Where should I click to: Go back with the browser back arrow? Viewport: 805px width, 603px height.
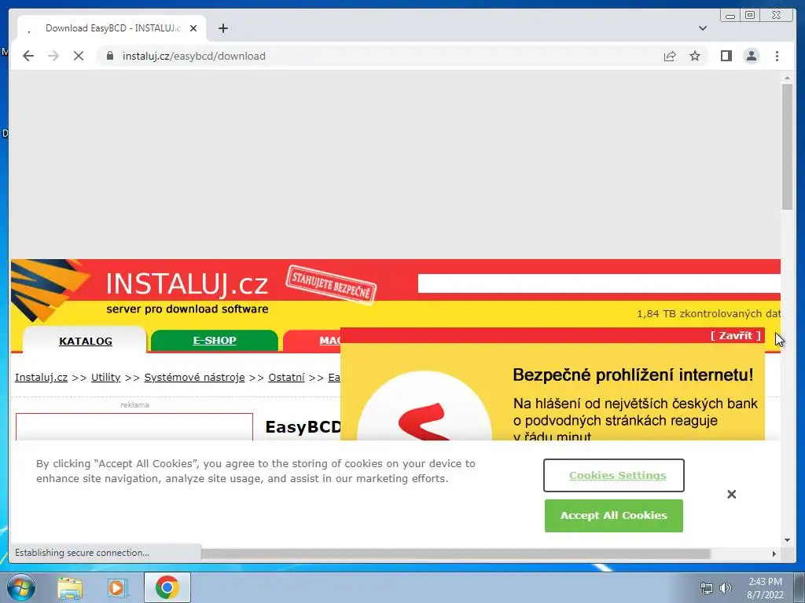28,56
